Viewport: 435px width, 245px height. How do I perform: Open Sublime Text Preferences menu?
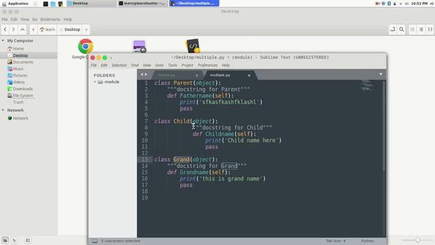coord(207,65)
